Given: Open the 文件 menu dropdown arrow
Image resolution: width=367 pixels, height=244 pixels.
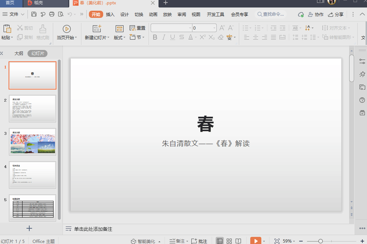Looking at the screenshot, I should pos(23,14).
